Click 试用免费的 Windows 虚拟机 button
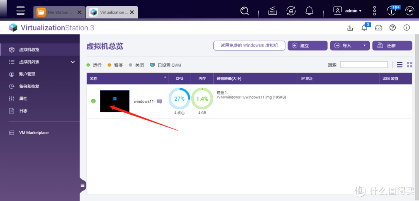Screen dimensions: 419x201 click(x=249, y=45)
